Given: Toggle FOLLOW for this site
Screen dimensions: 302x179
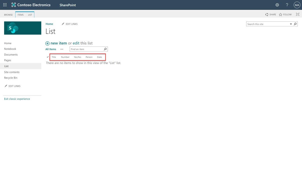Looking at the screenshot, I should (285, 15).
